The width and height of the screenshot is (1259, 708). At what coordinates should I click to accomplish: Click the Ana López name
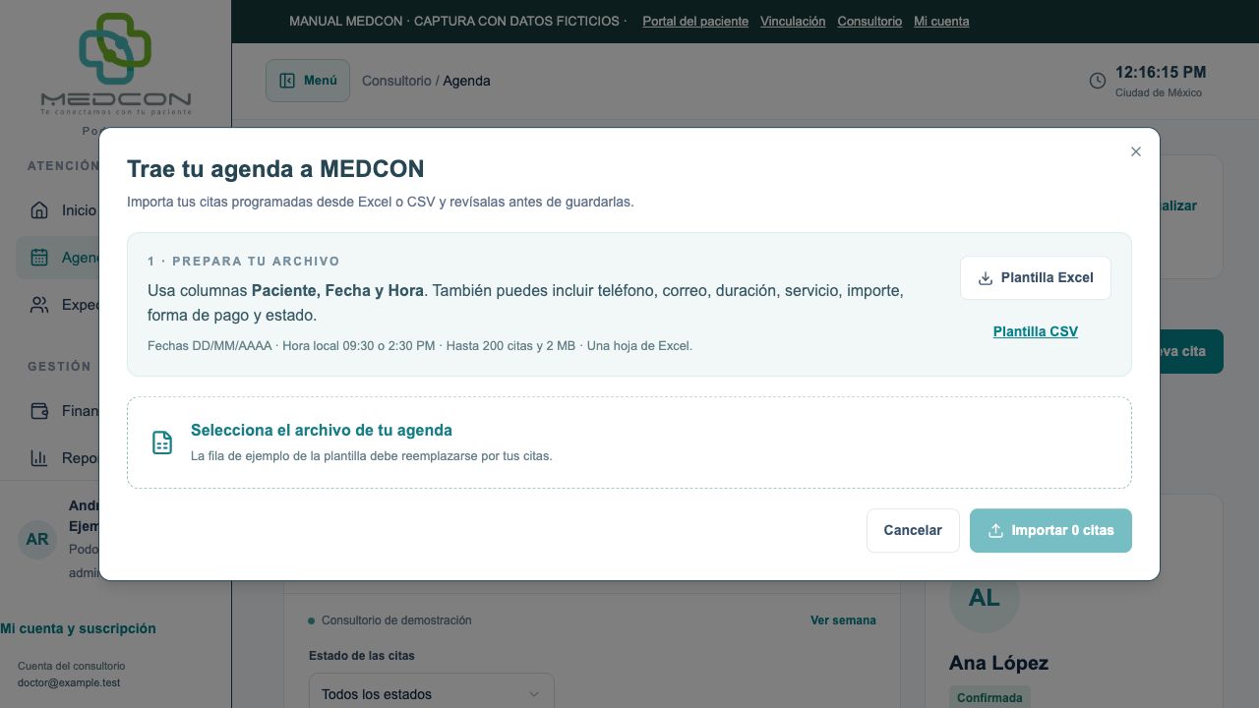[998, 663]
